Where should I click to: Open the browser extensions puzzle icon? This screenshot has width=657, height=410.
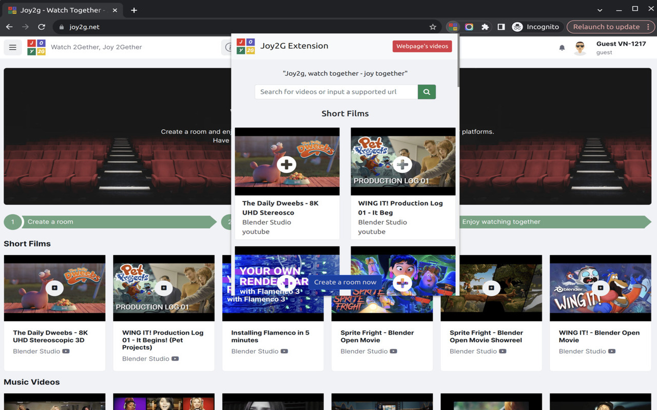tap(485, 27)
